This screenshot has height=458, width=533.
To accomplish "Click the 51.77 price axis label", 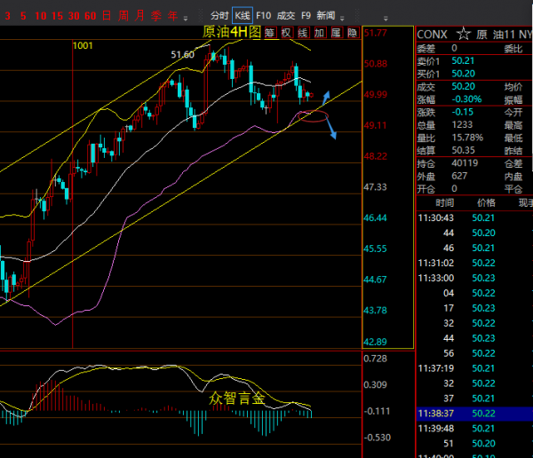I will click(x=375, y=33).
